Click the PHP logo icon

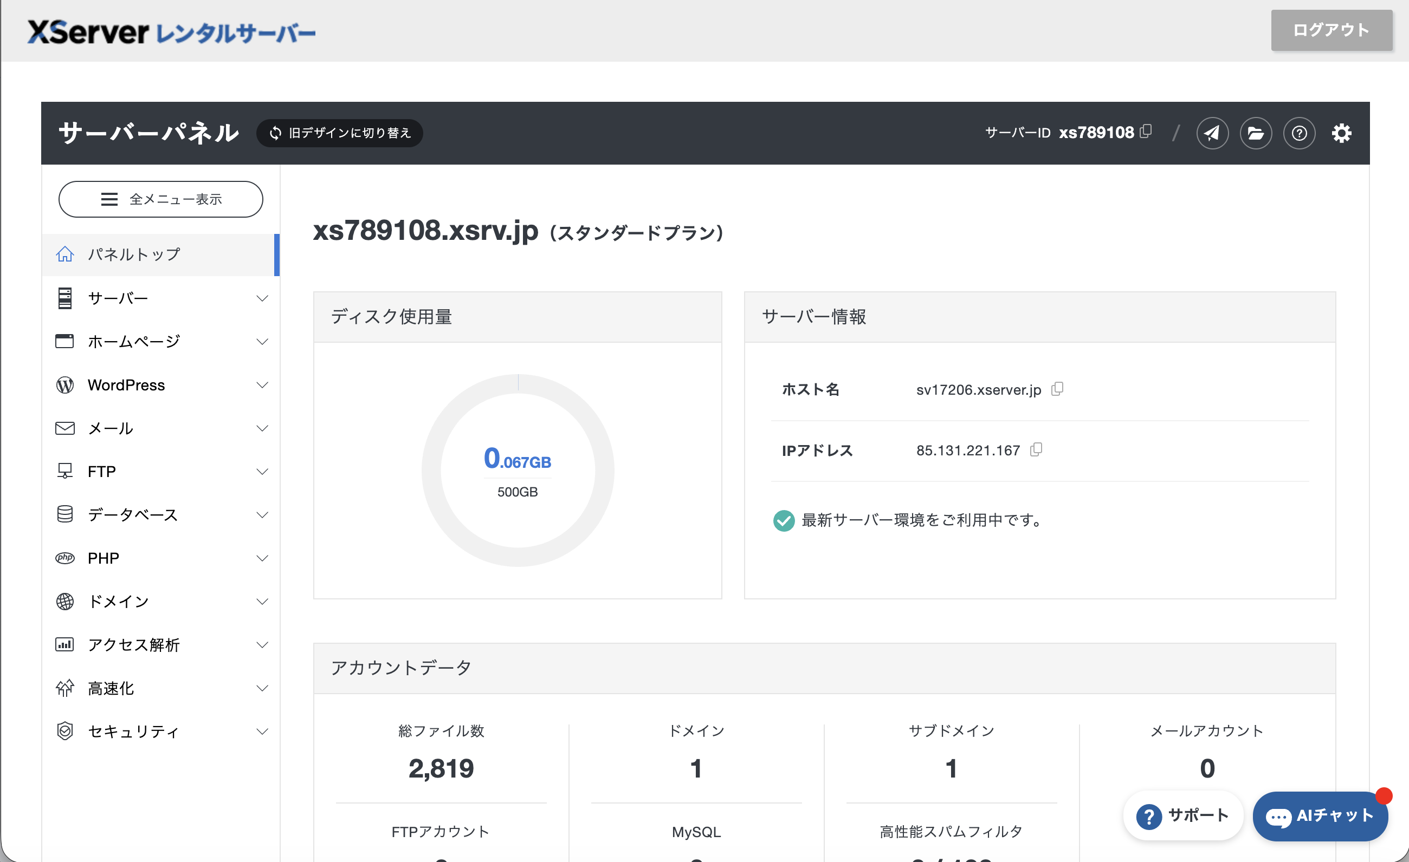64,558
